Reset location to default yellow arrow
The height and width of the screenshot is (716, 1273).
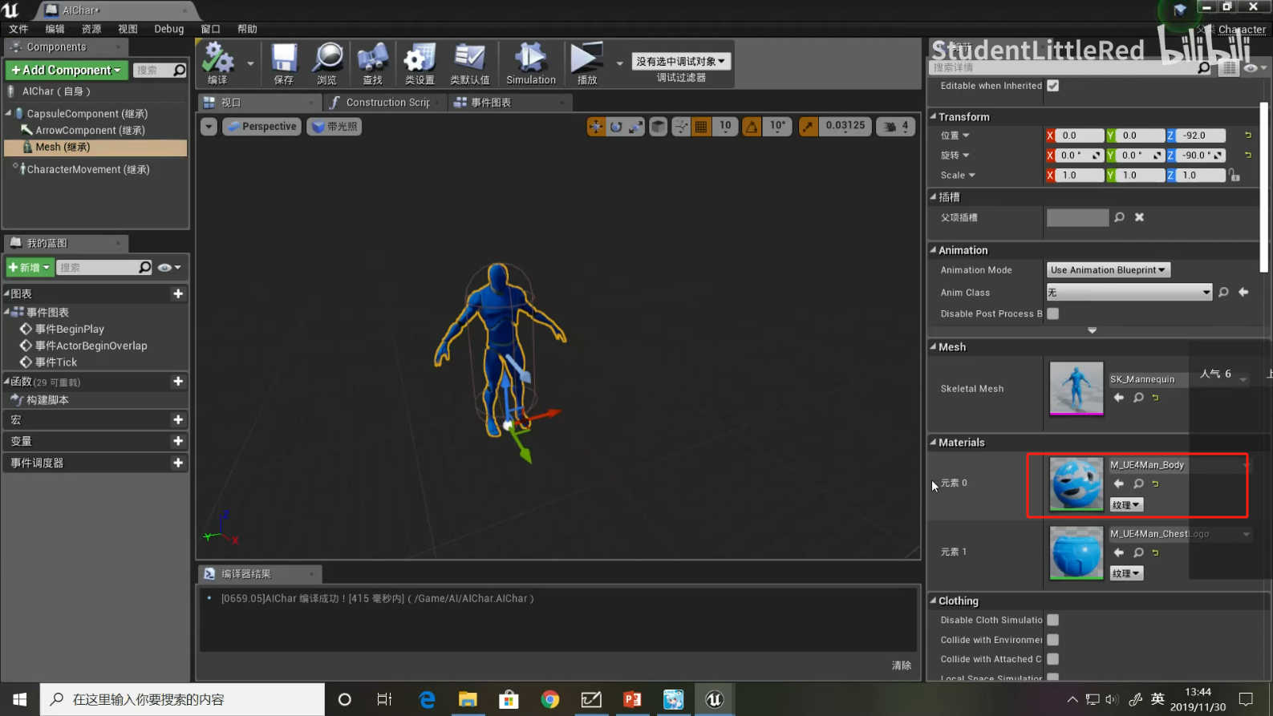click(x=1248, y=136)
